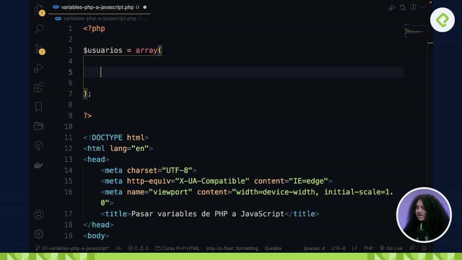Run the PHP file from the editor toolbar
This screenshot has width=462, height=260.
tap(392, 7)
